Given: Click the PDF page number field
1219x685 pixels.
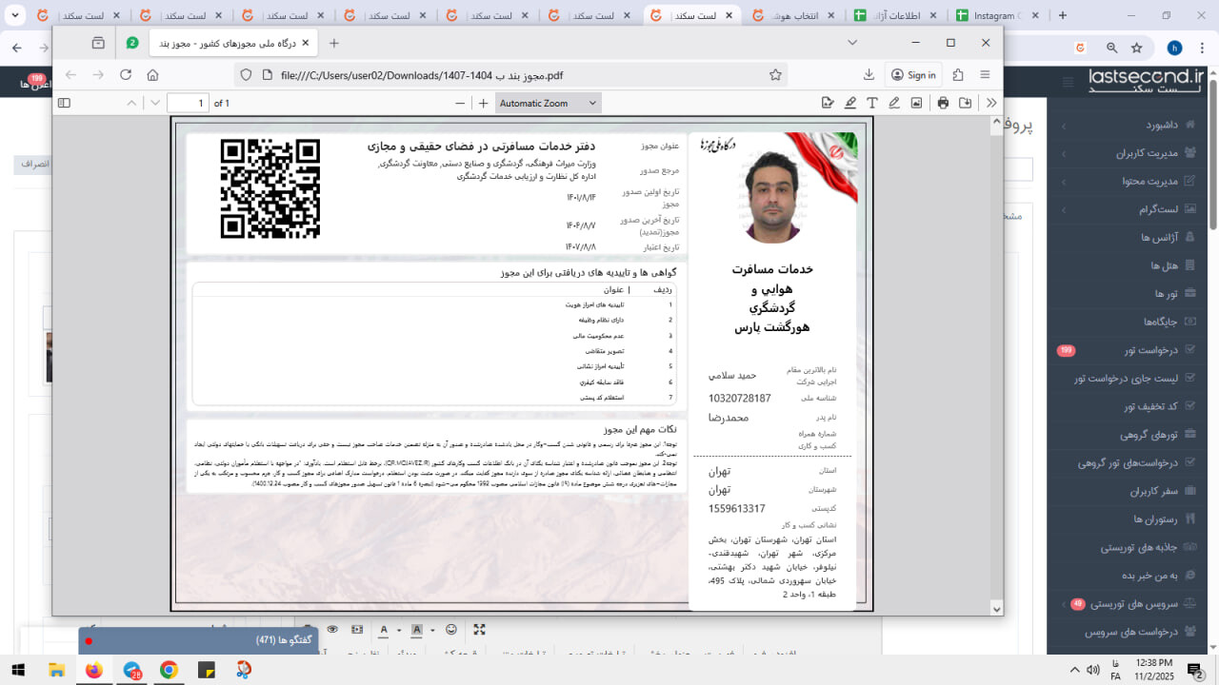Looking at the screenshot, I should point(188,103).
